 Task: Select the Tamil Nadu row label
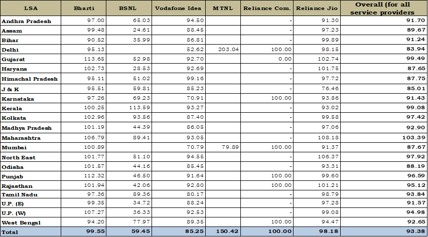(x=18, y=194)
